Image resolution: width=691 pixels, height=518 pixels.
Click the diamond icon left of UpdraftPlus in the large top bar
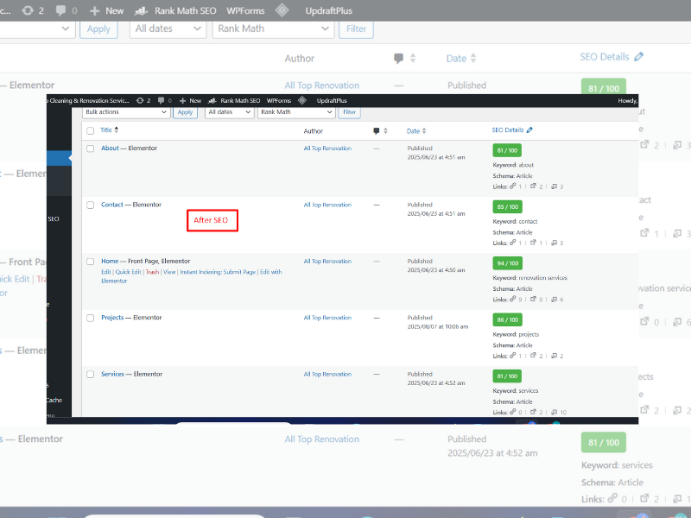pos(282,10)
